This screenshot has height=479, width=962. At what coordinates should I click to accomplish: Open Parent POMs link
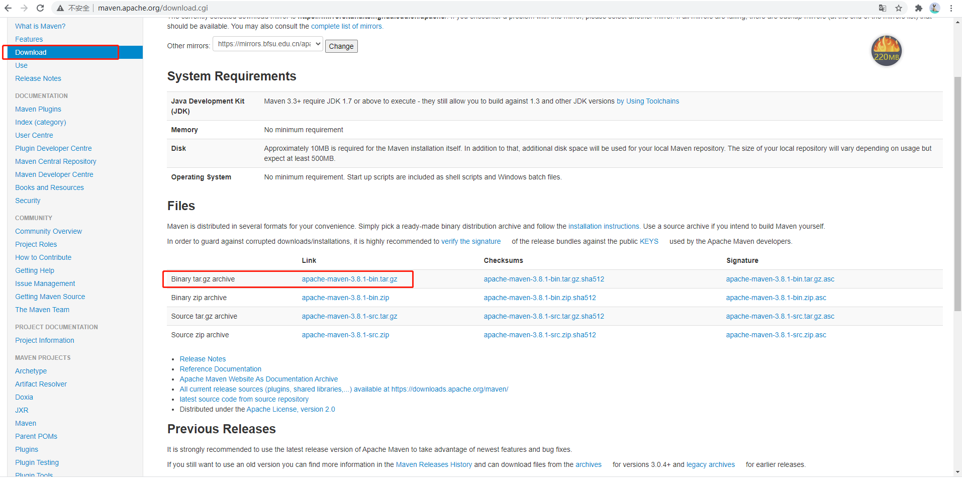pos(36,436)
